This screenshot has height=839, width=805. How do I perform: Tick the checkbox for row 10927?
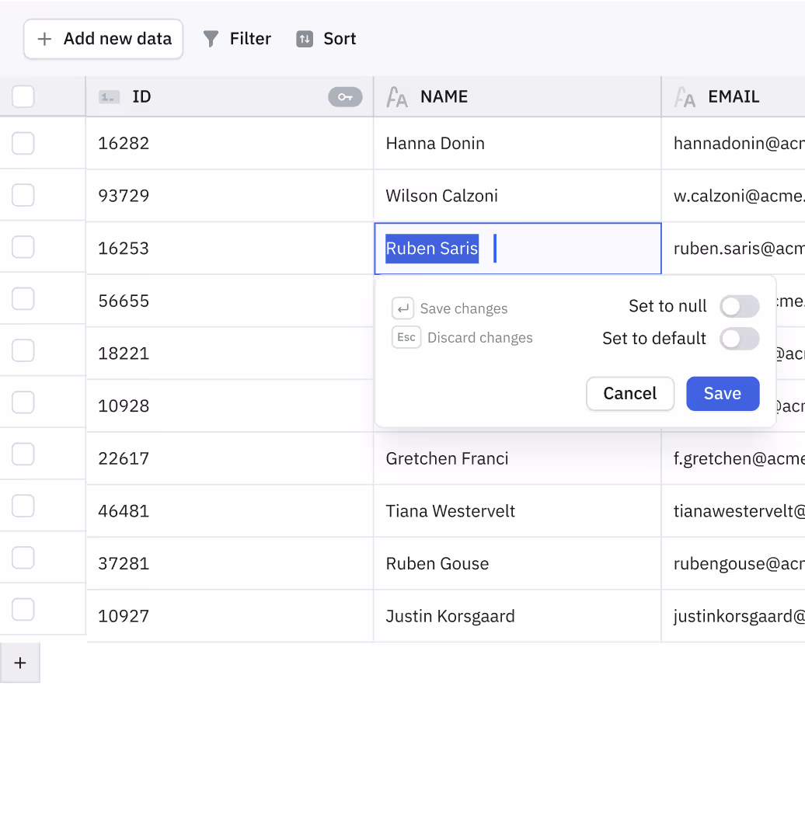pos(23,610)
